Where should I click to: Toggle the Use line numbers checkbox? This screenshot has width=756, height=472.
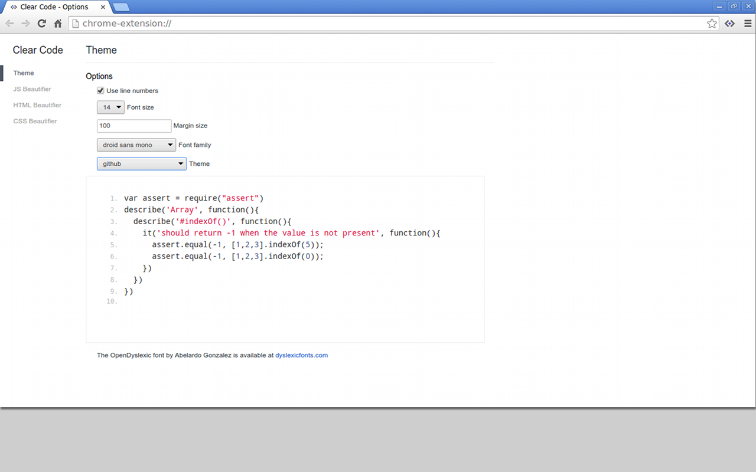(100, 91)
